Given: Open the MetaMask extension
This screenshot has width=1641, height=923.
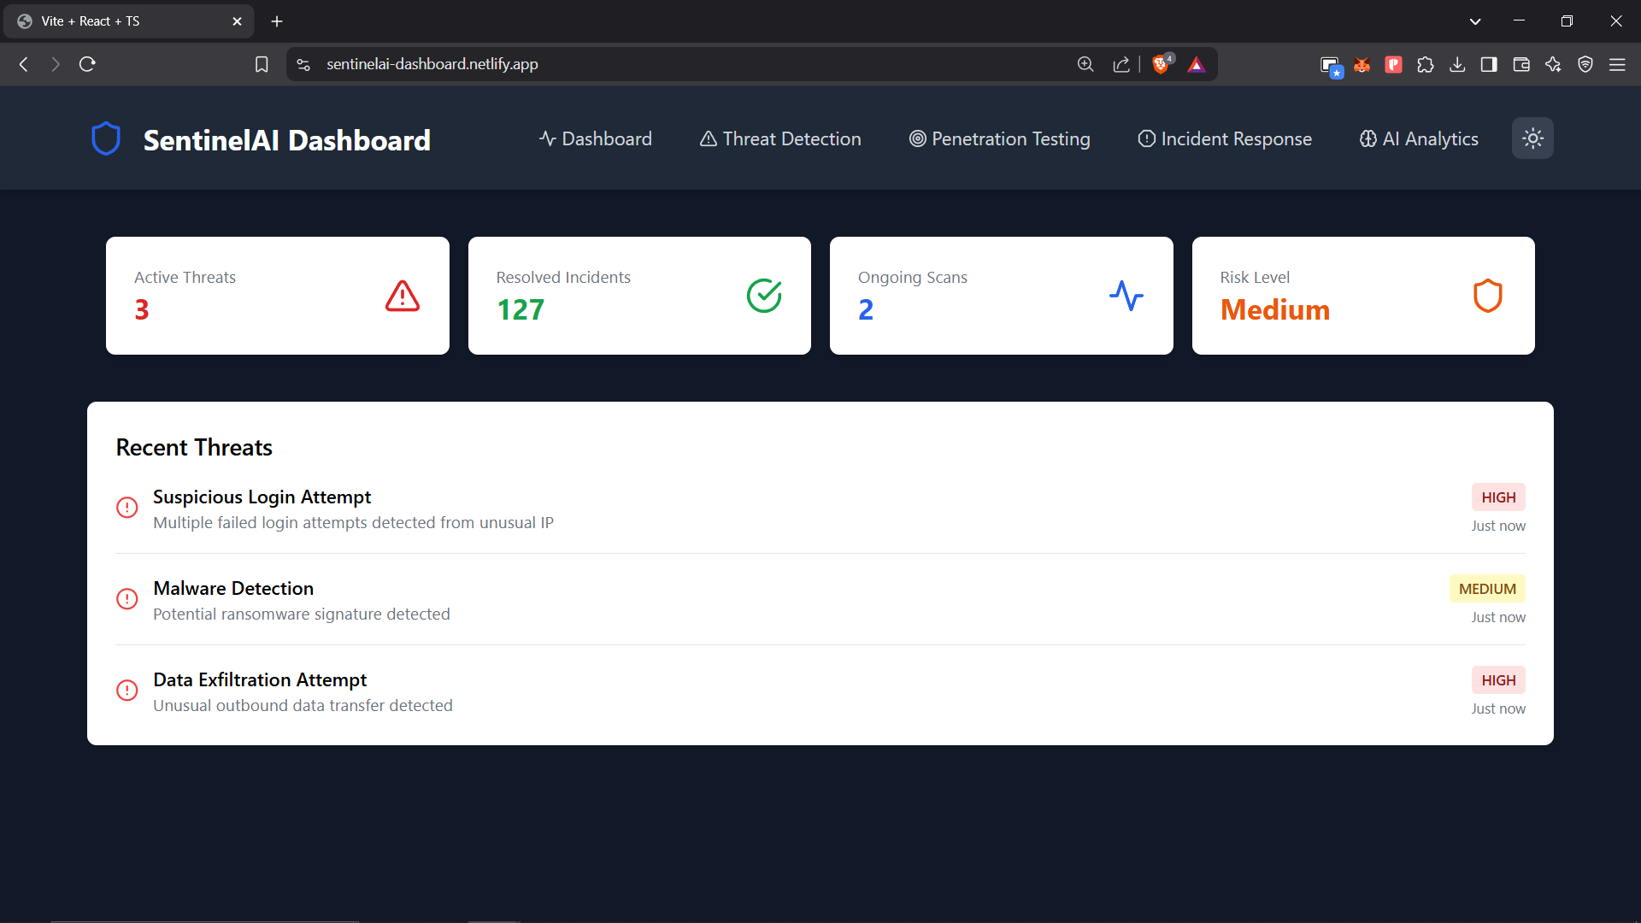Looking at the screenshot, I should pos(1362,64).
